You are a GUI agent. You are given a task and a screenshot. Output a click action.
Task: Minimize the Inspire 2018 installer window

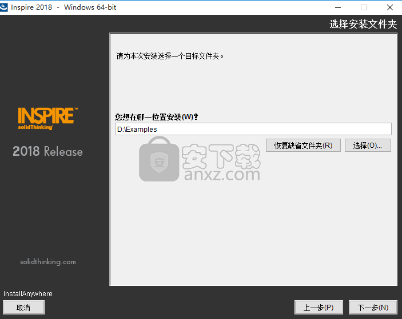338,7
